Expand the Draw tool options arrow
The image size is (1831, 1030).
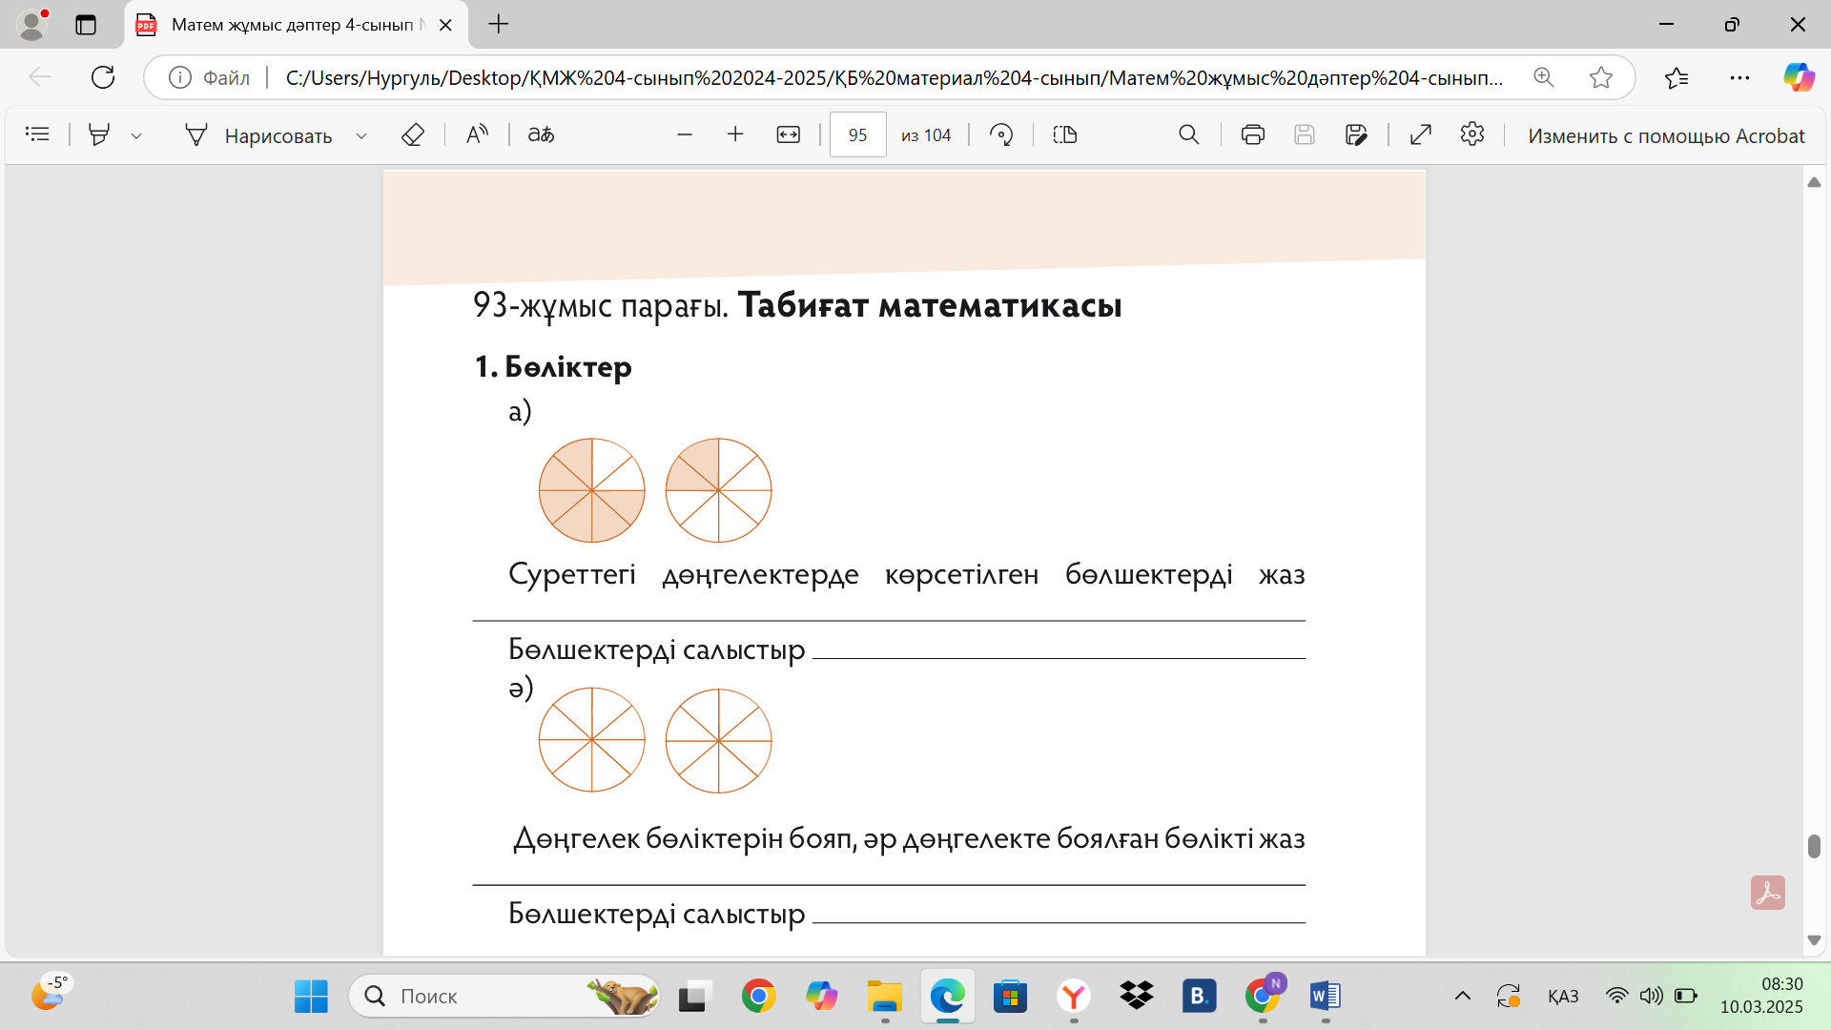(x=361, y=135)
